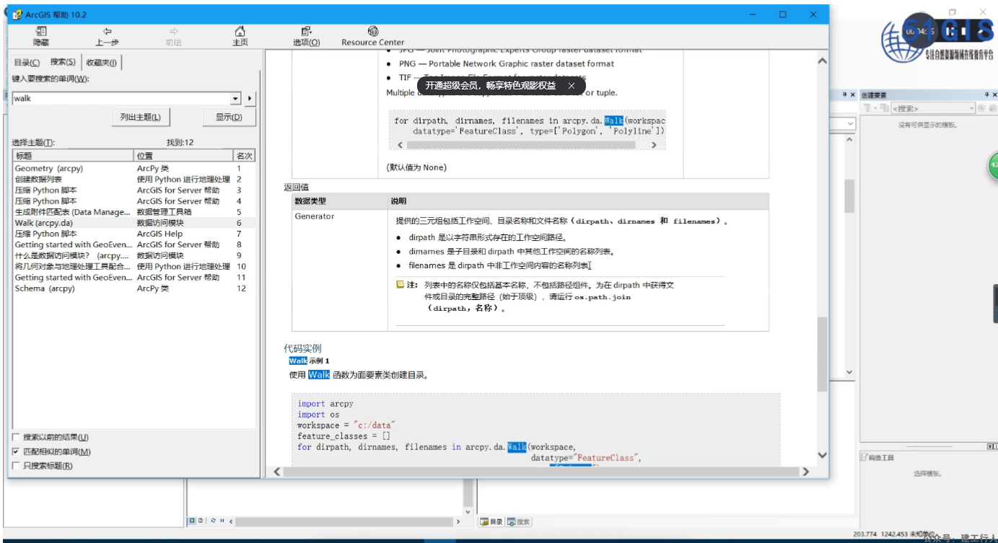Click the data view icon in ArcMap
Image resolution: width=998 pixels, height=543 pixels.
click(x=193, y=520)
